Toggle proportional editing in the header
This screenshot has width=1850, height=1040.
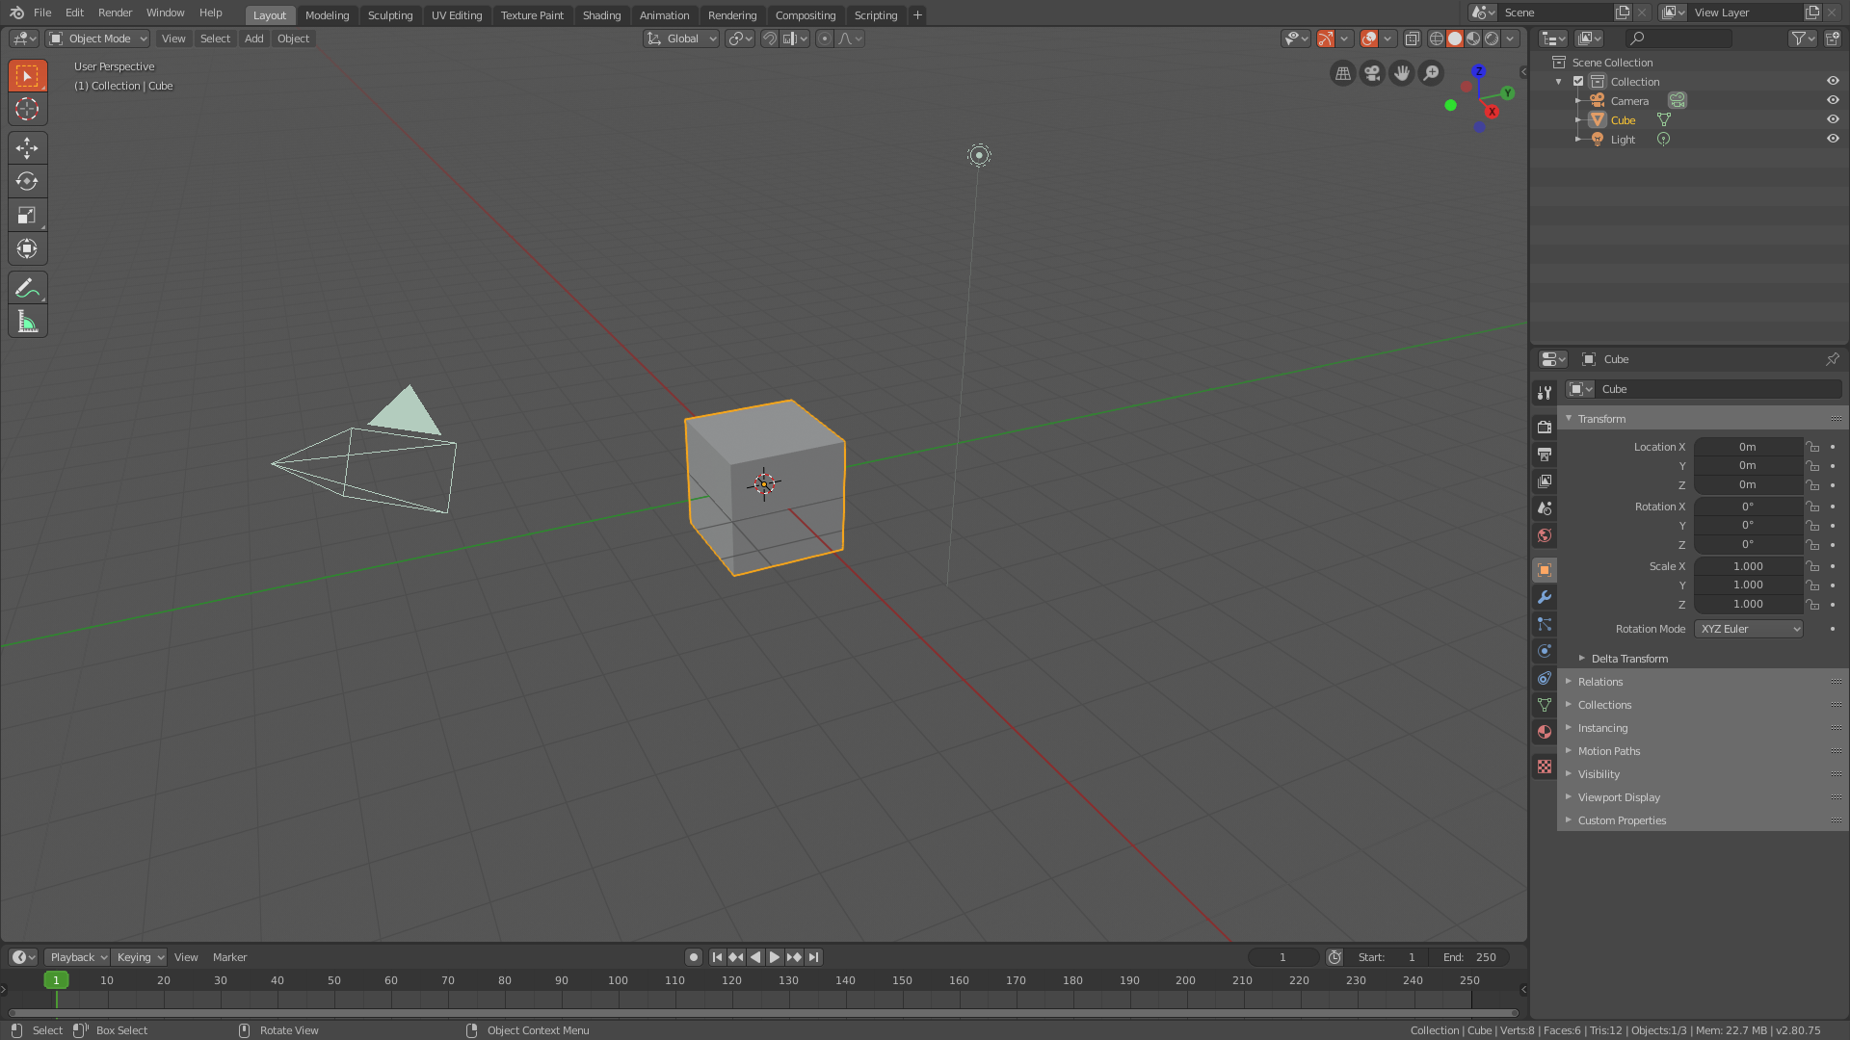click(825, 39)
